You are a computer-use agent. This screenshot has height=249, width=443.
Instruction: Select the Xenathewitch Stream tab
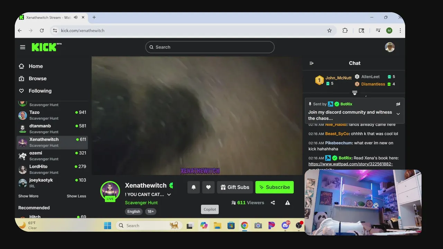click(x=48, y=17)
